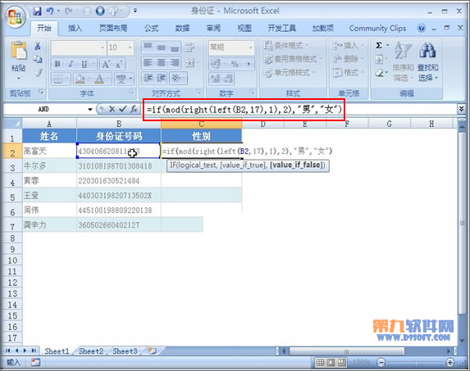Decrease font size button

pyautogui.click(x=119, y=64)
